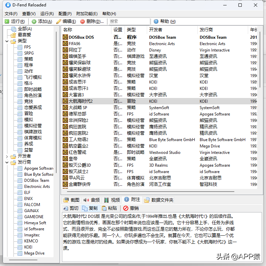Click the 全部(A) tree icon
Screen dimensions: 266x266
(13, 29)
